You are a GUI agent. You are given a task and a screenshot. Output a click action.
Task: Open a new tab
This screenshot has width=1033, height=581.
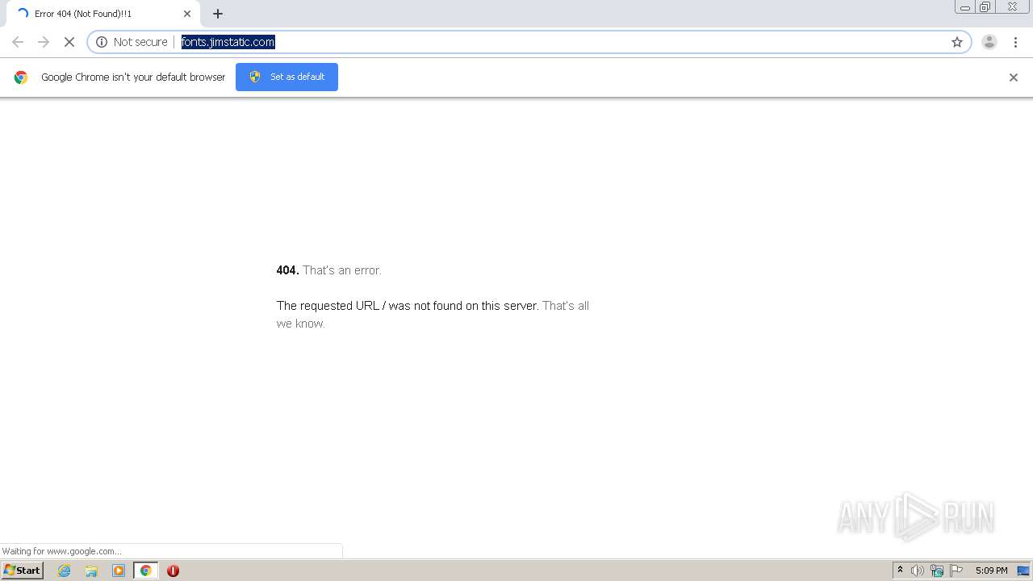218,14
